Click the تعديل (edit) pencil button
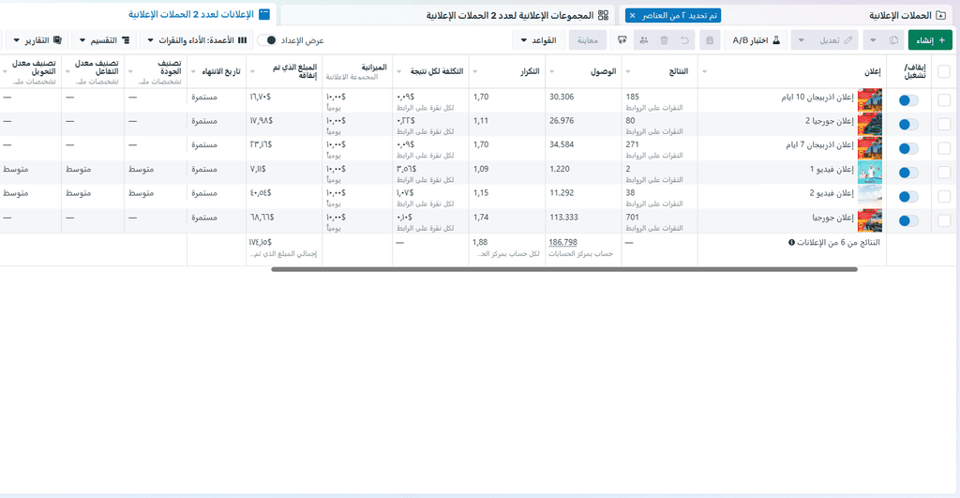960x498 pixels. (x=835, y=40)
